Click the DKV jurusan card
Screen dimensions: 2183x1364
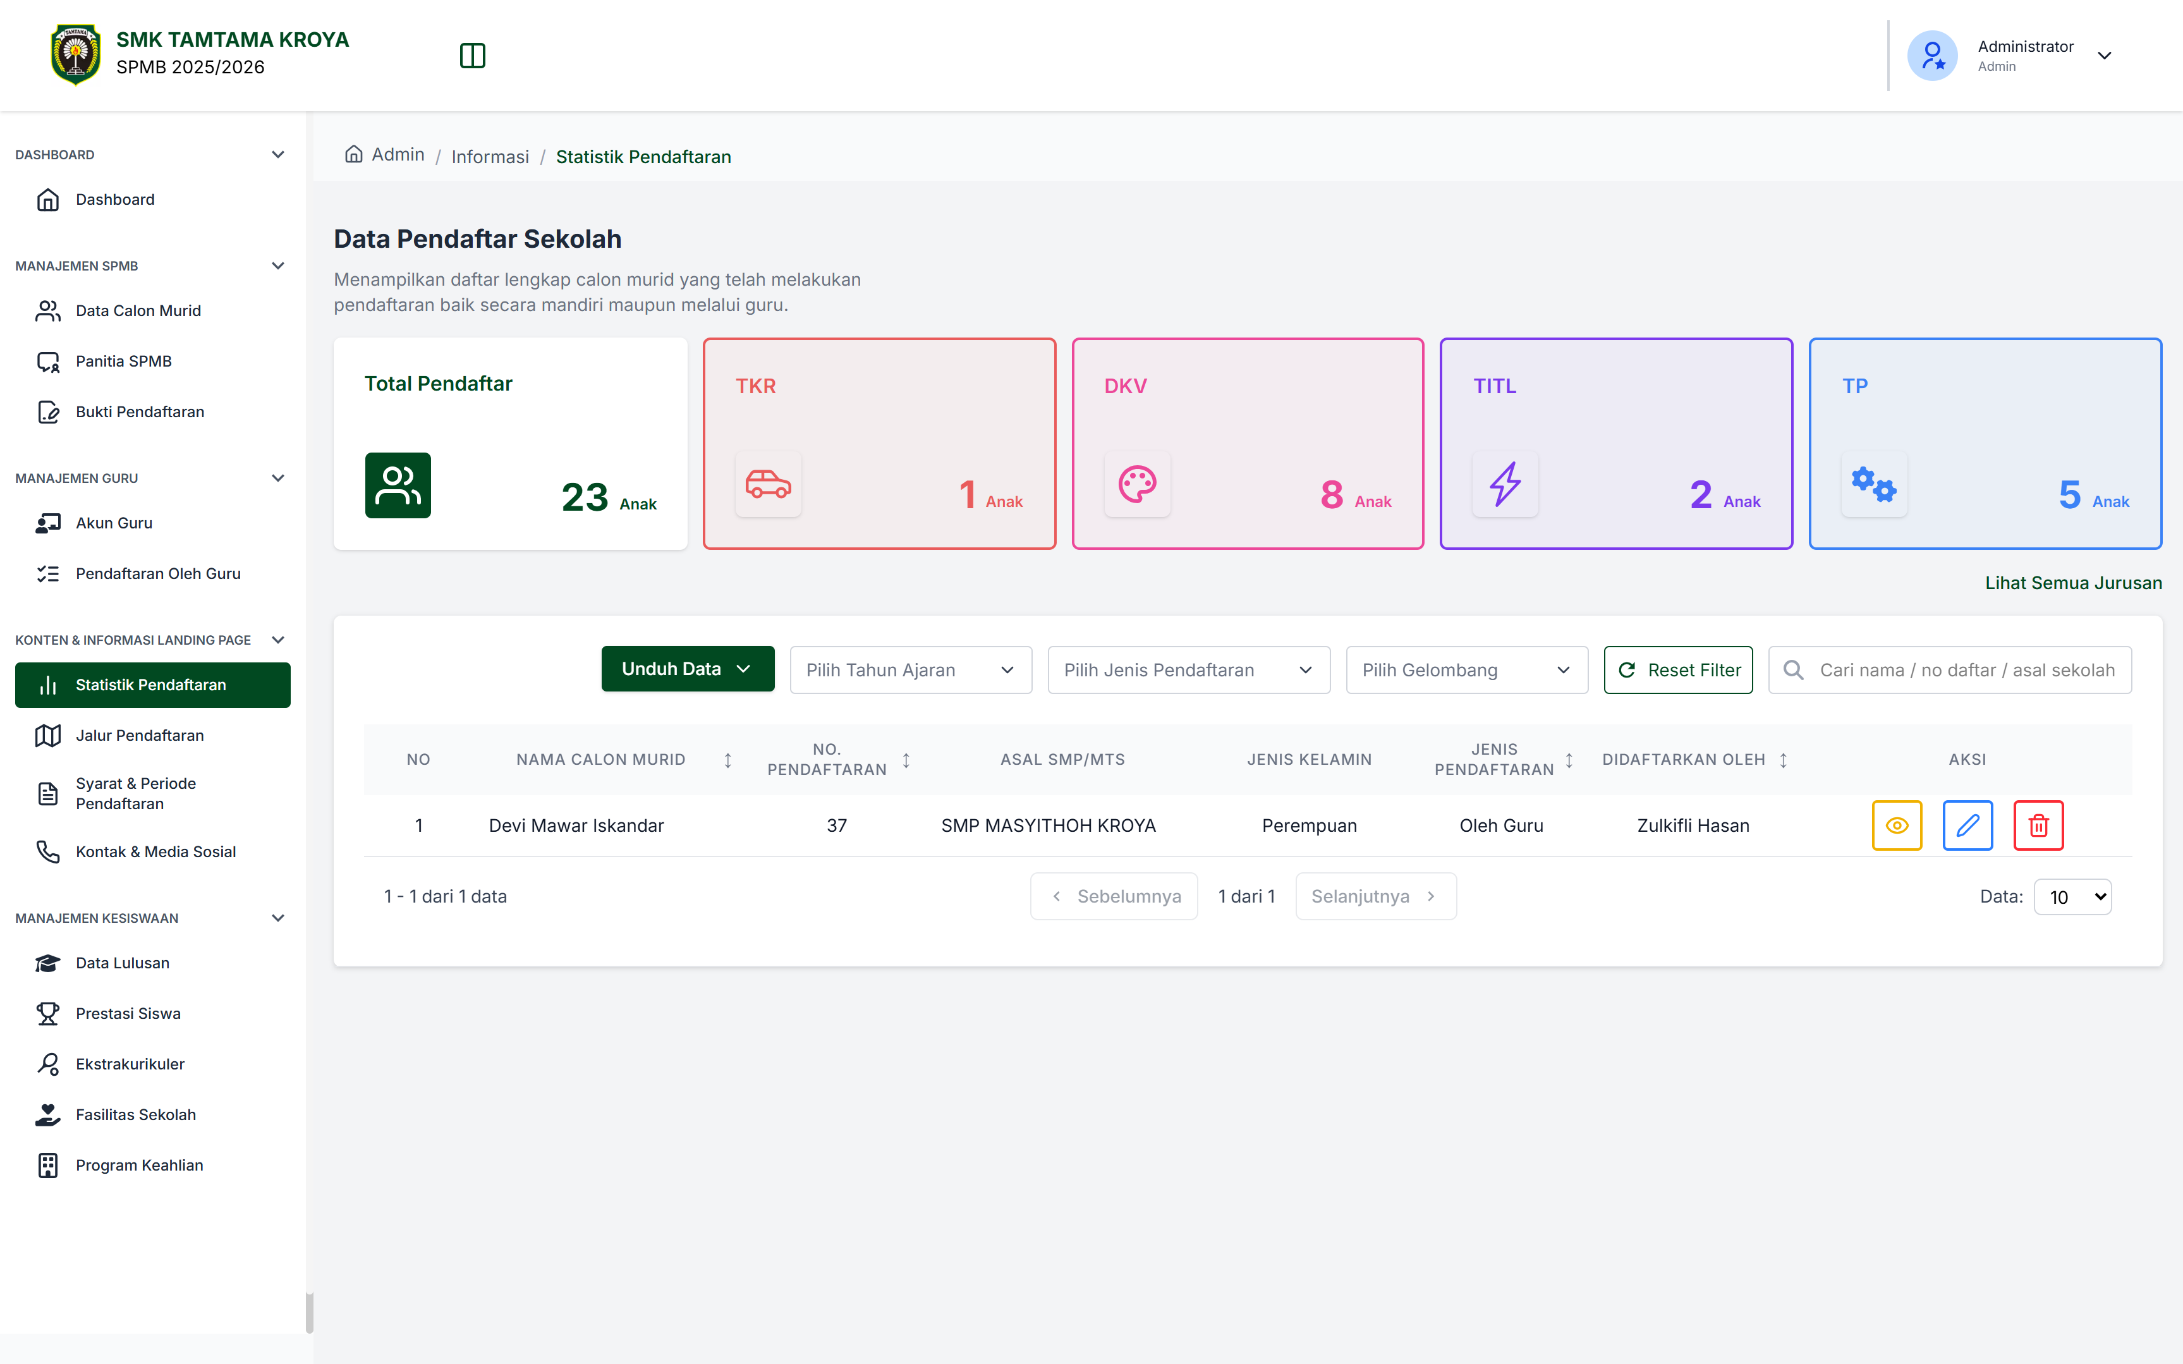(1248, 444)
